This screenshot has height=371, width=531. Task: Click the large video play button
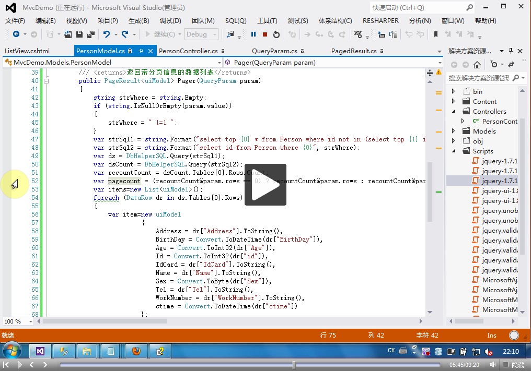point(265,185)
